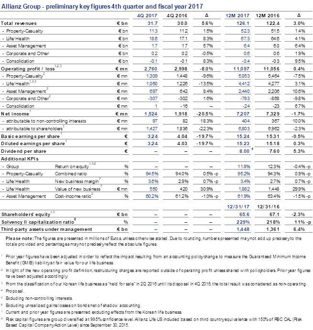313x330 pixels.
Task: Click the 'Return on equity' label
Action: pyautogui.click(x=72, y=167)
